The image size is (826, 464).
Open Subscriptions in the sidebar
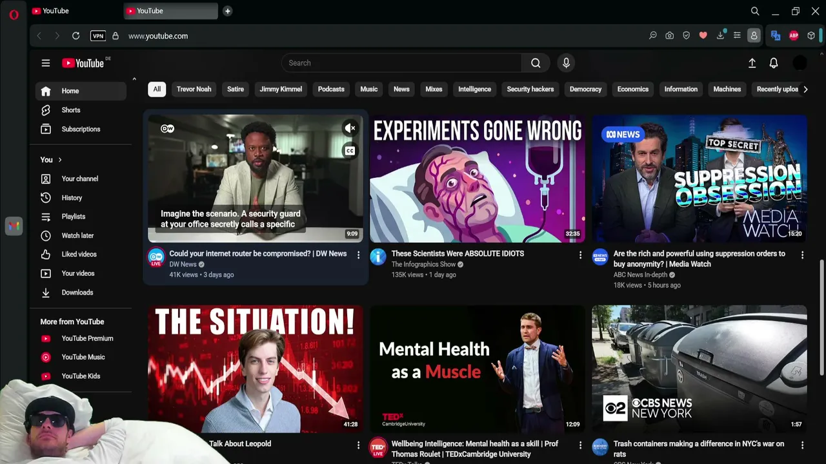coord(81,129)
